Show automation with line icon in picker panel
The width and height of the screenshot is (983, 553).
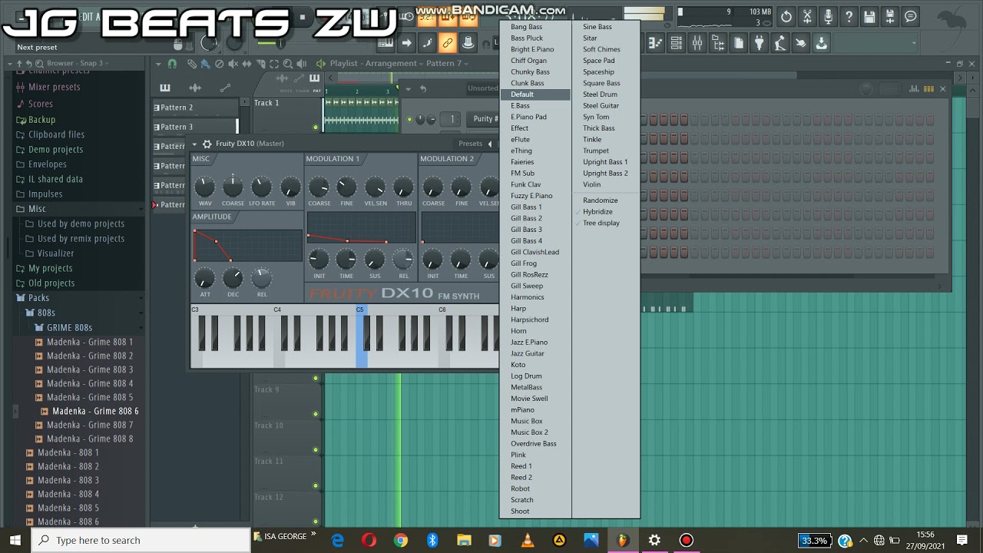225,88
